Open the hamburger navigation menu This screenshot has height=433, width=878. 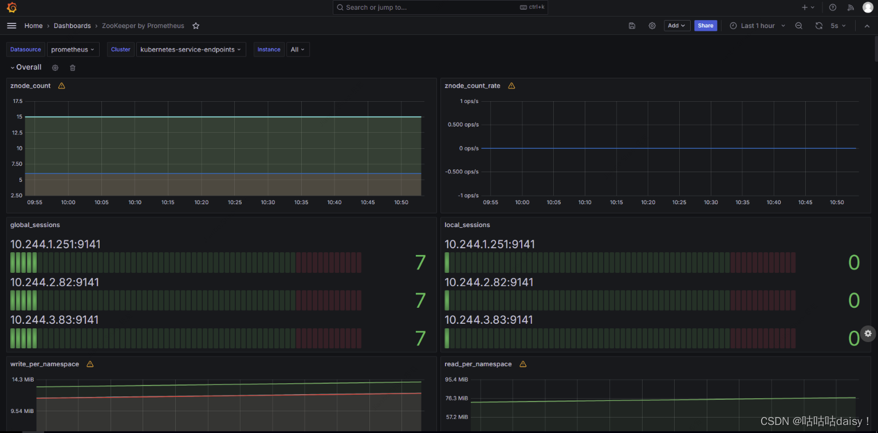[11, 26]
